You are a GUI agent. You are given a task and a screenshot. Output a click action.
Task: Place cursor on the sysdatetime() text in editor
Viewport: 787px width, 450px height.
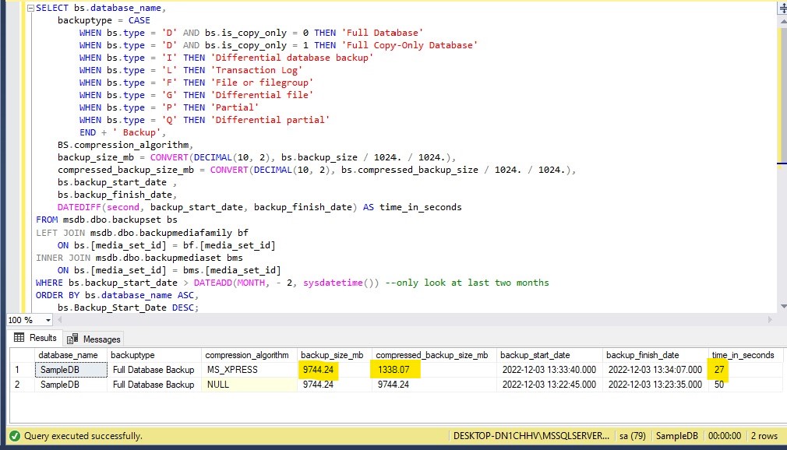coord(343,283)
